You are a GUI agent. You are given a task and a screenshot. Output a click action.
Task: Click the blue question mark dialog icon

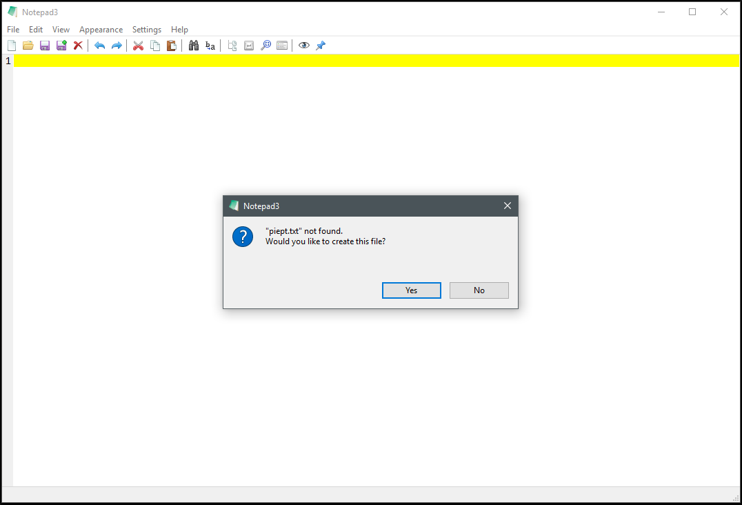243,237
